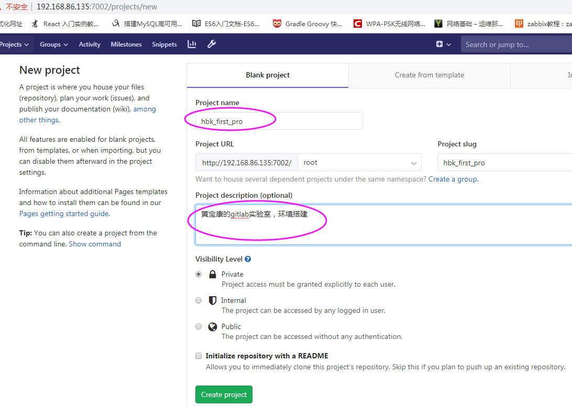Select the Private visibility radio button

(199, 274)
